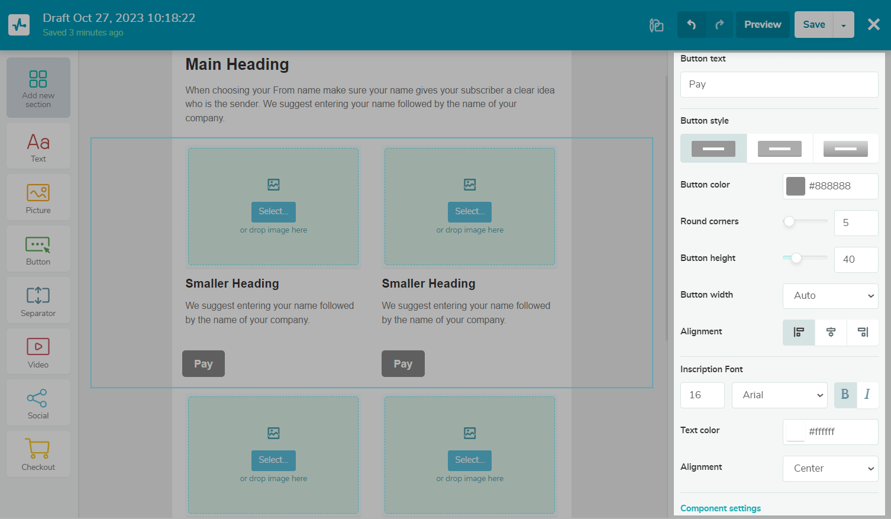Open Component settings link
Image resolution: width=891 pixels, height=519 pixels.
720,508
